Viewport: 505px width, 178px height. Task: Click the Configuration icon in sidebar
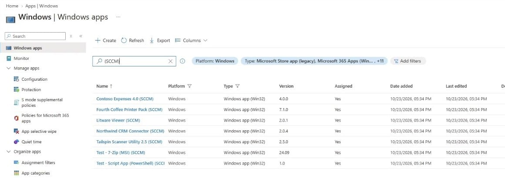coord(17,79)
